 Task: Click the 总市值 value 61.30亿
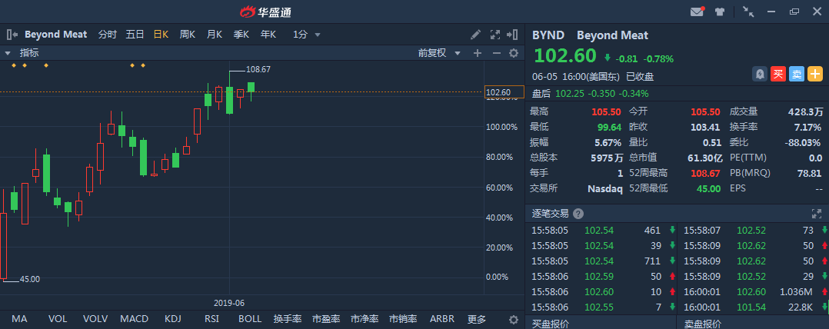(x=704, y=158)
